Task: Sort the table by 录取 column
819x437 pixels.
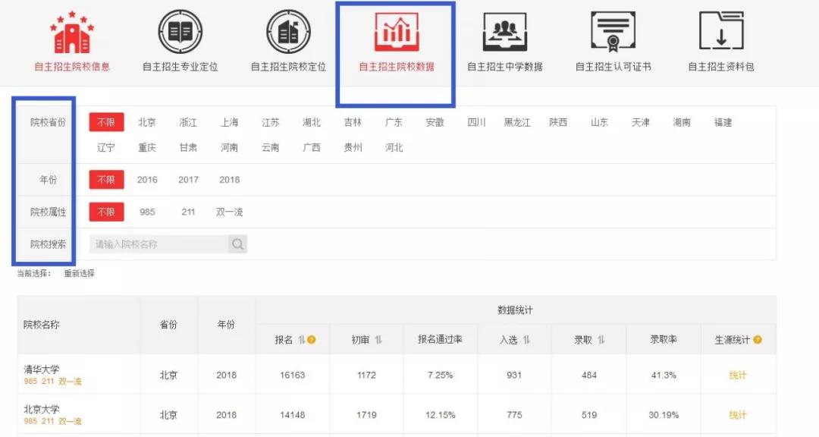Action: (601, 340)
